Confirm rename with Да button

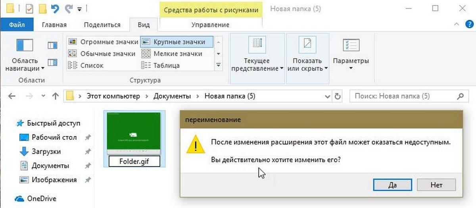(393, 185)
